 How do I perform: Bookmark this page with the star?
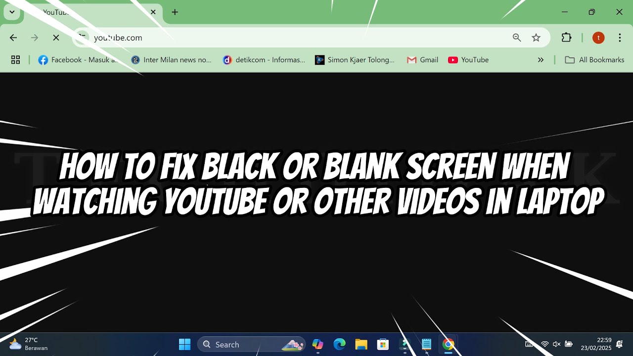point(536,38)
